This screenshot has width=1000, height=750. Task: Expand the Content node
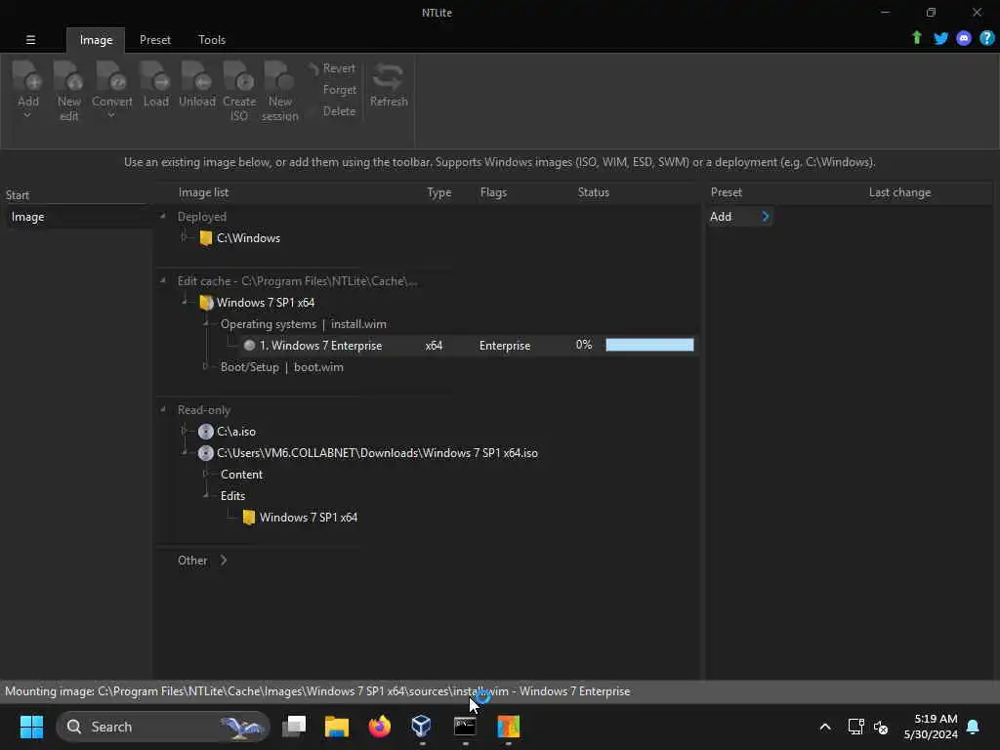point(206,474)
